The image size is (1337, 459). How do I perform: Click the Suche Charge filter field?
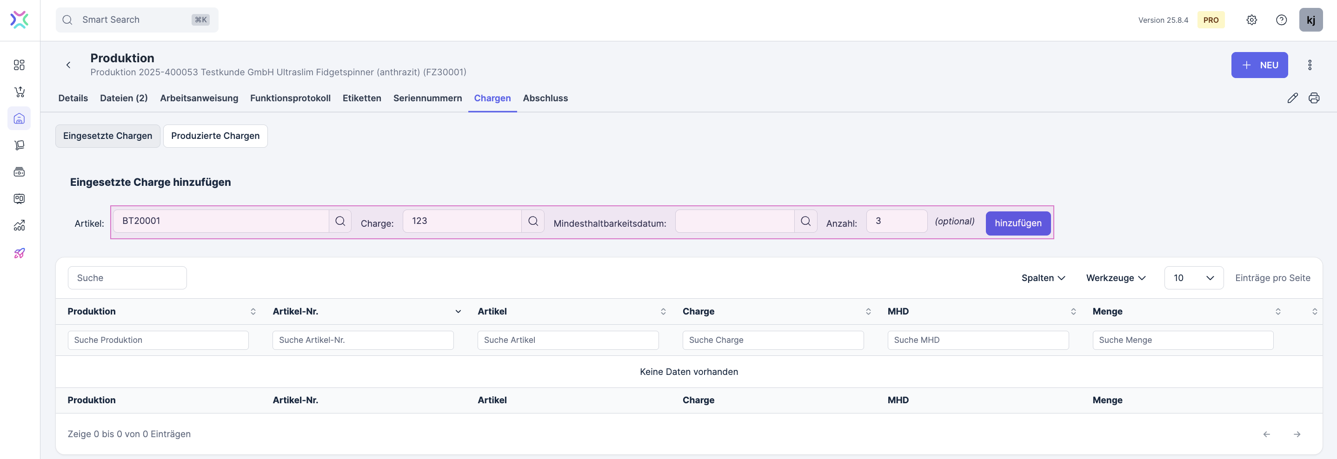(772, 340)
